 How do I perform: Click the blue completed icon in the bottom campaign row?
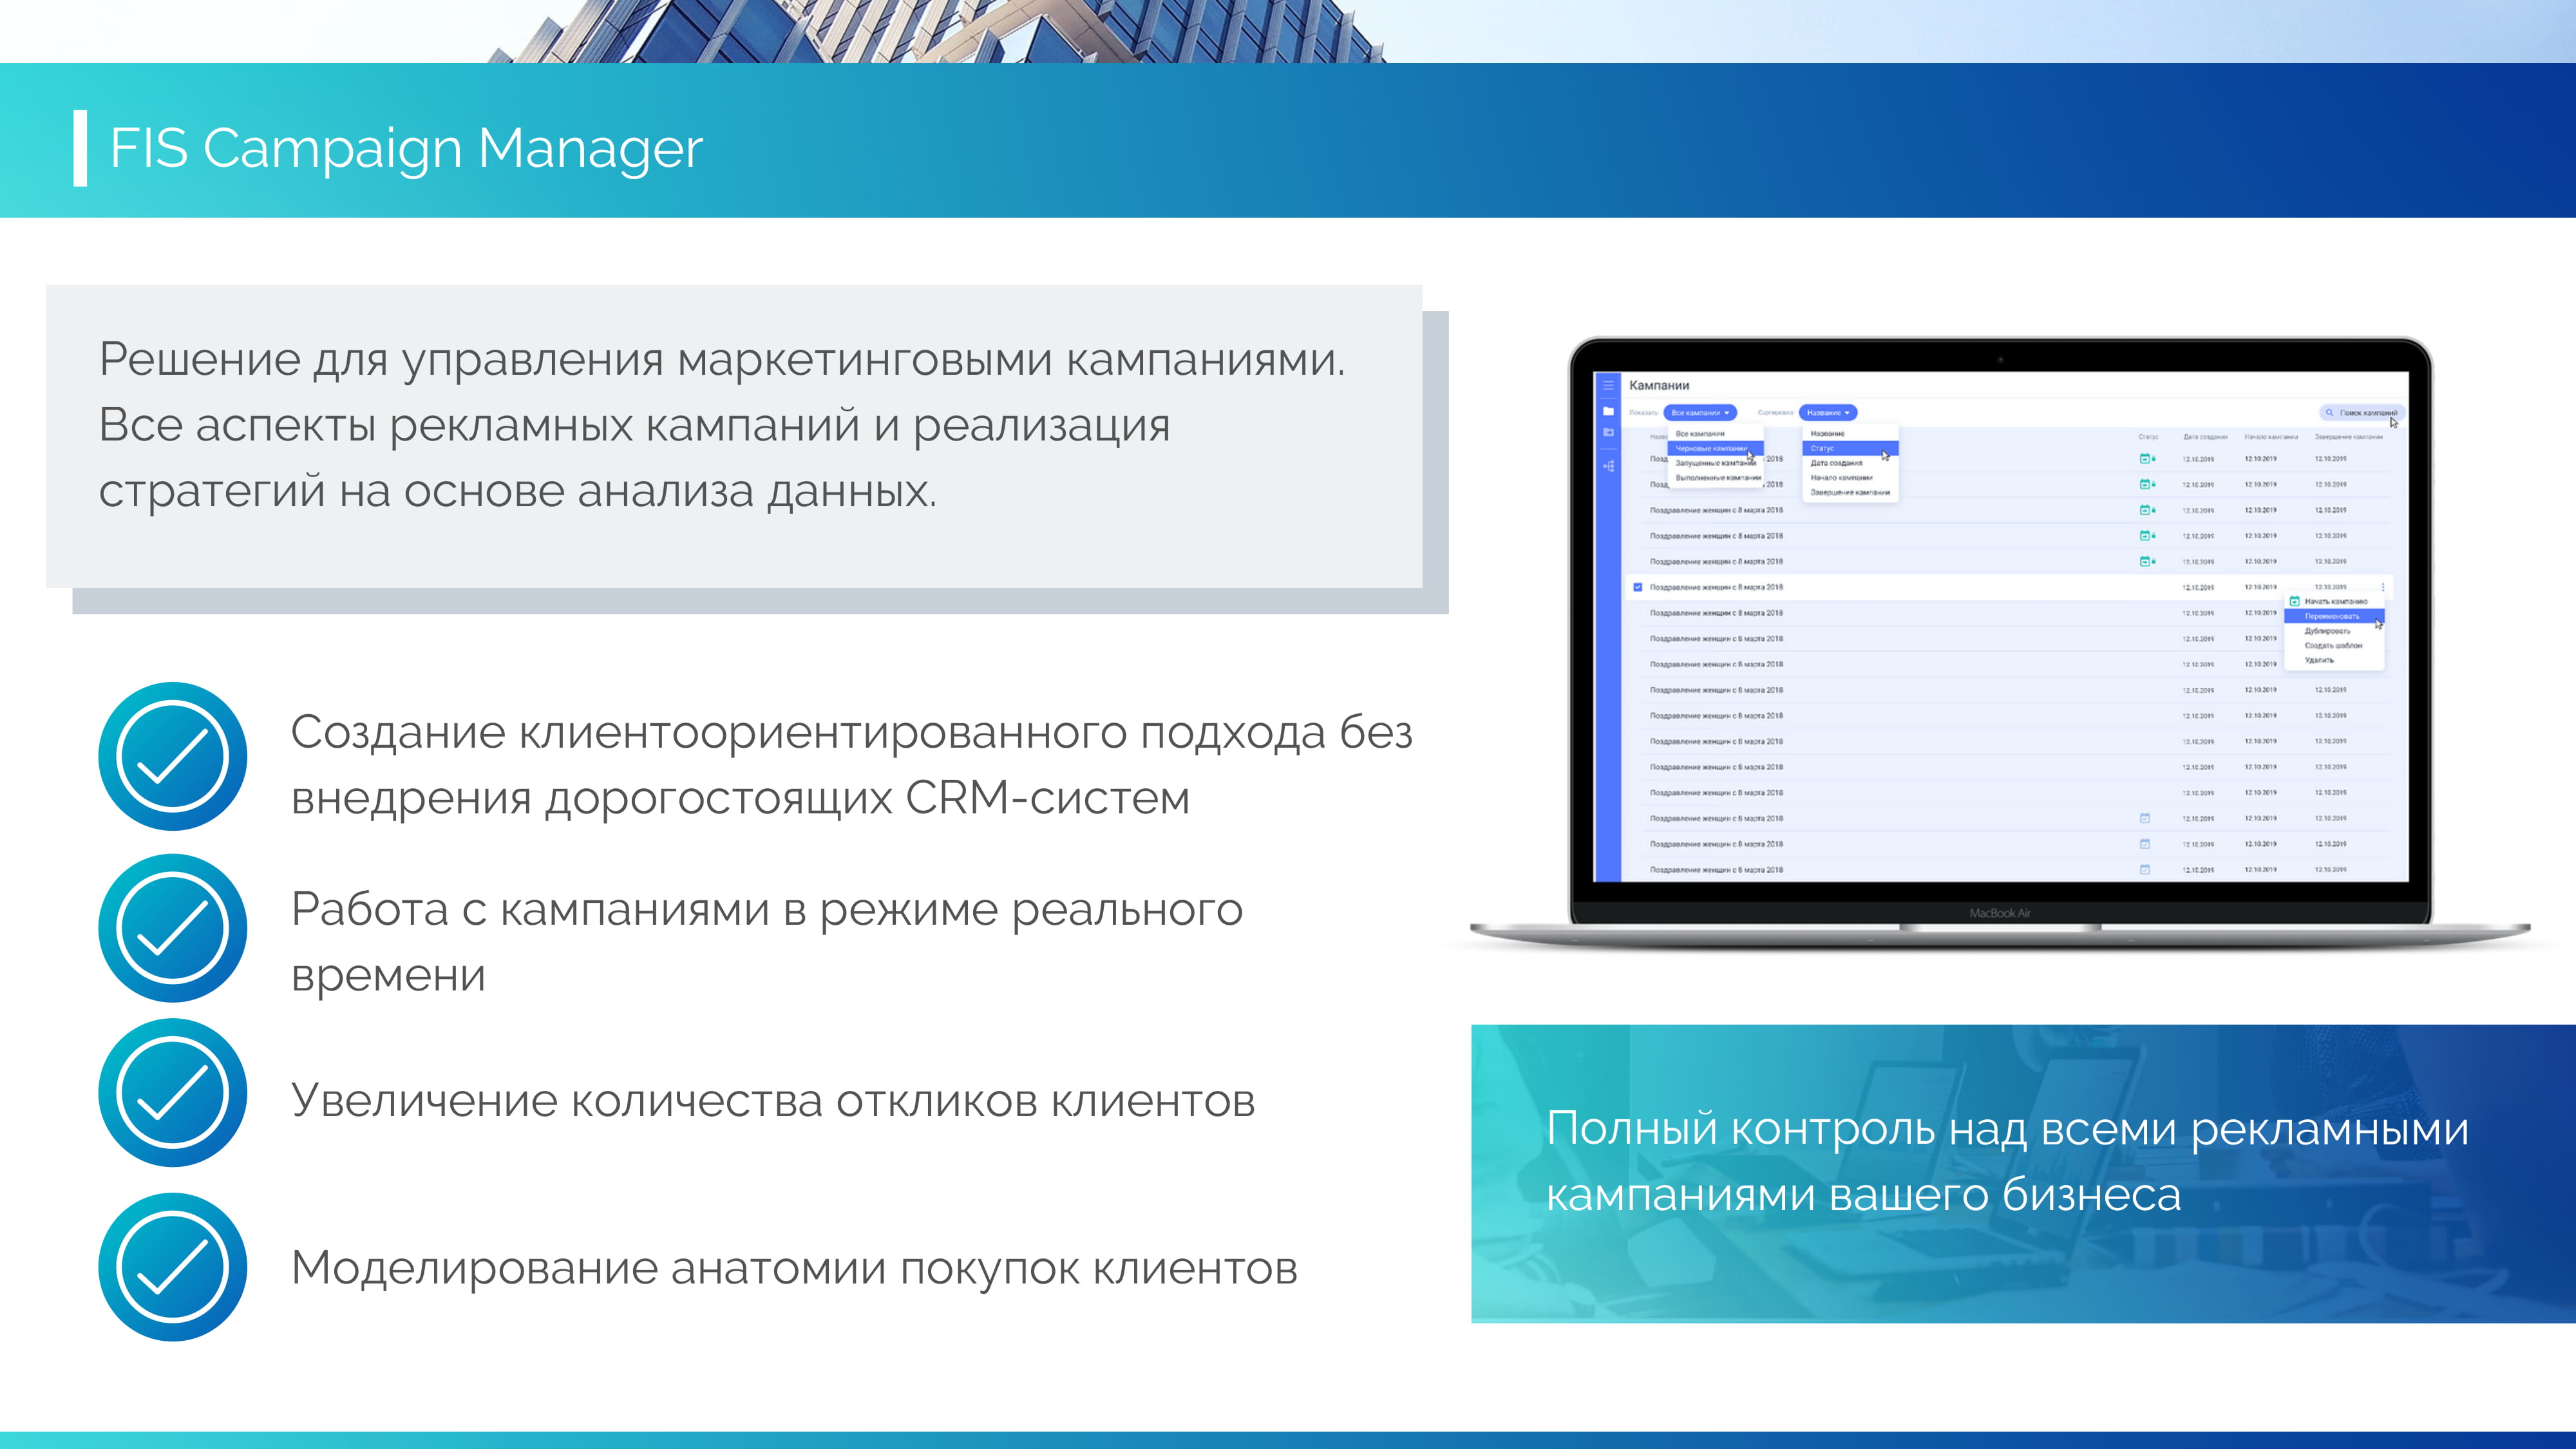pos(2145,870)
